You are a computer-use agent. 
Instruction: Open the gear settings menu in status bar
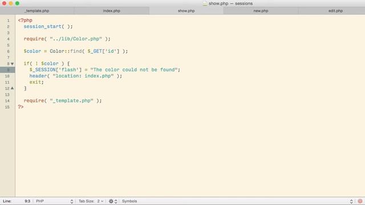[113, 201]
